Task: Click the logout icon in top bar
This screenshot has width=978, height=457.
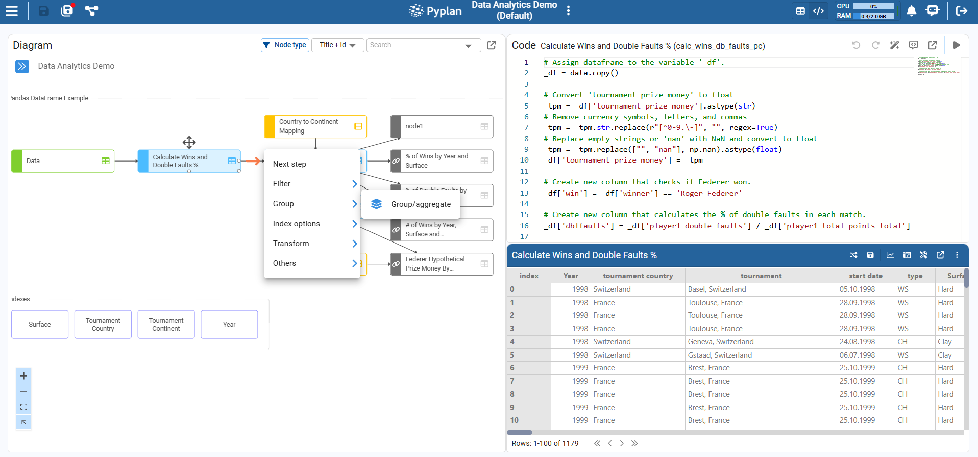Action: click(x=962, y=11)
